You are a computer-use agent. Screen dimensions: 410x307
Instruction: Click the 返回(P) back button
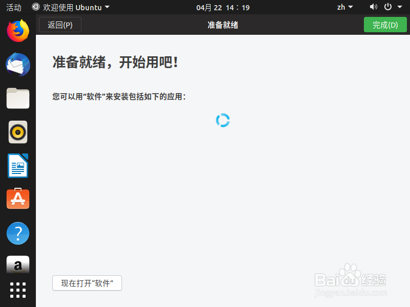click(60, 25)
